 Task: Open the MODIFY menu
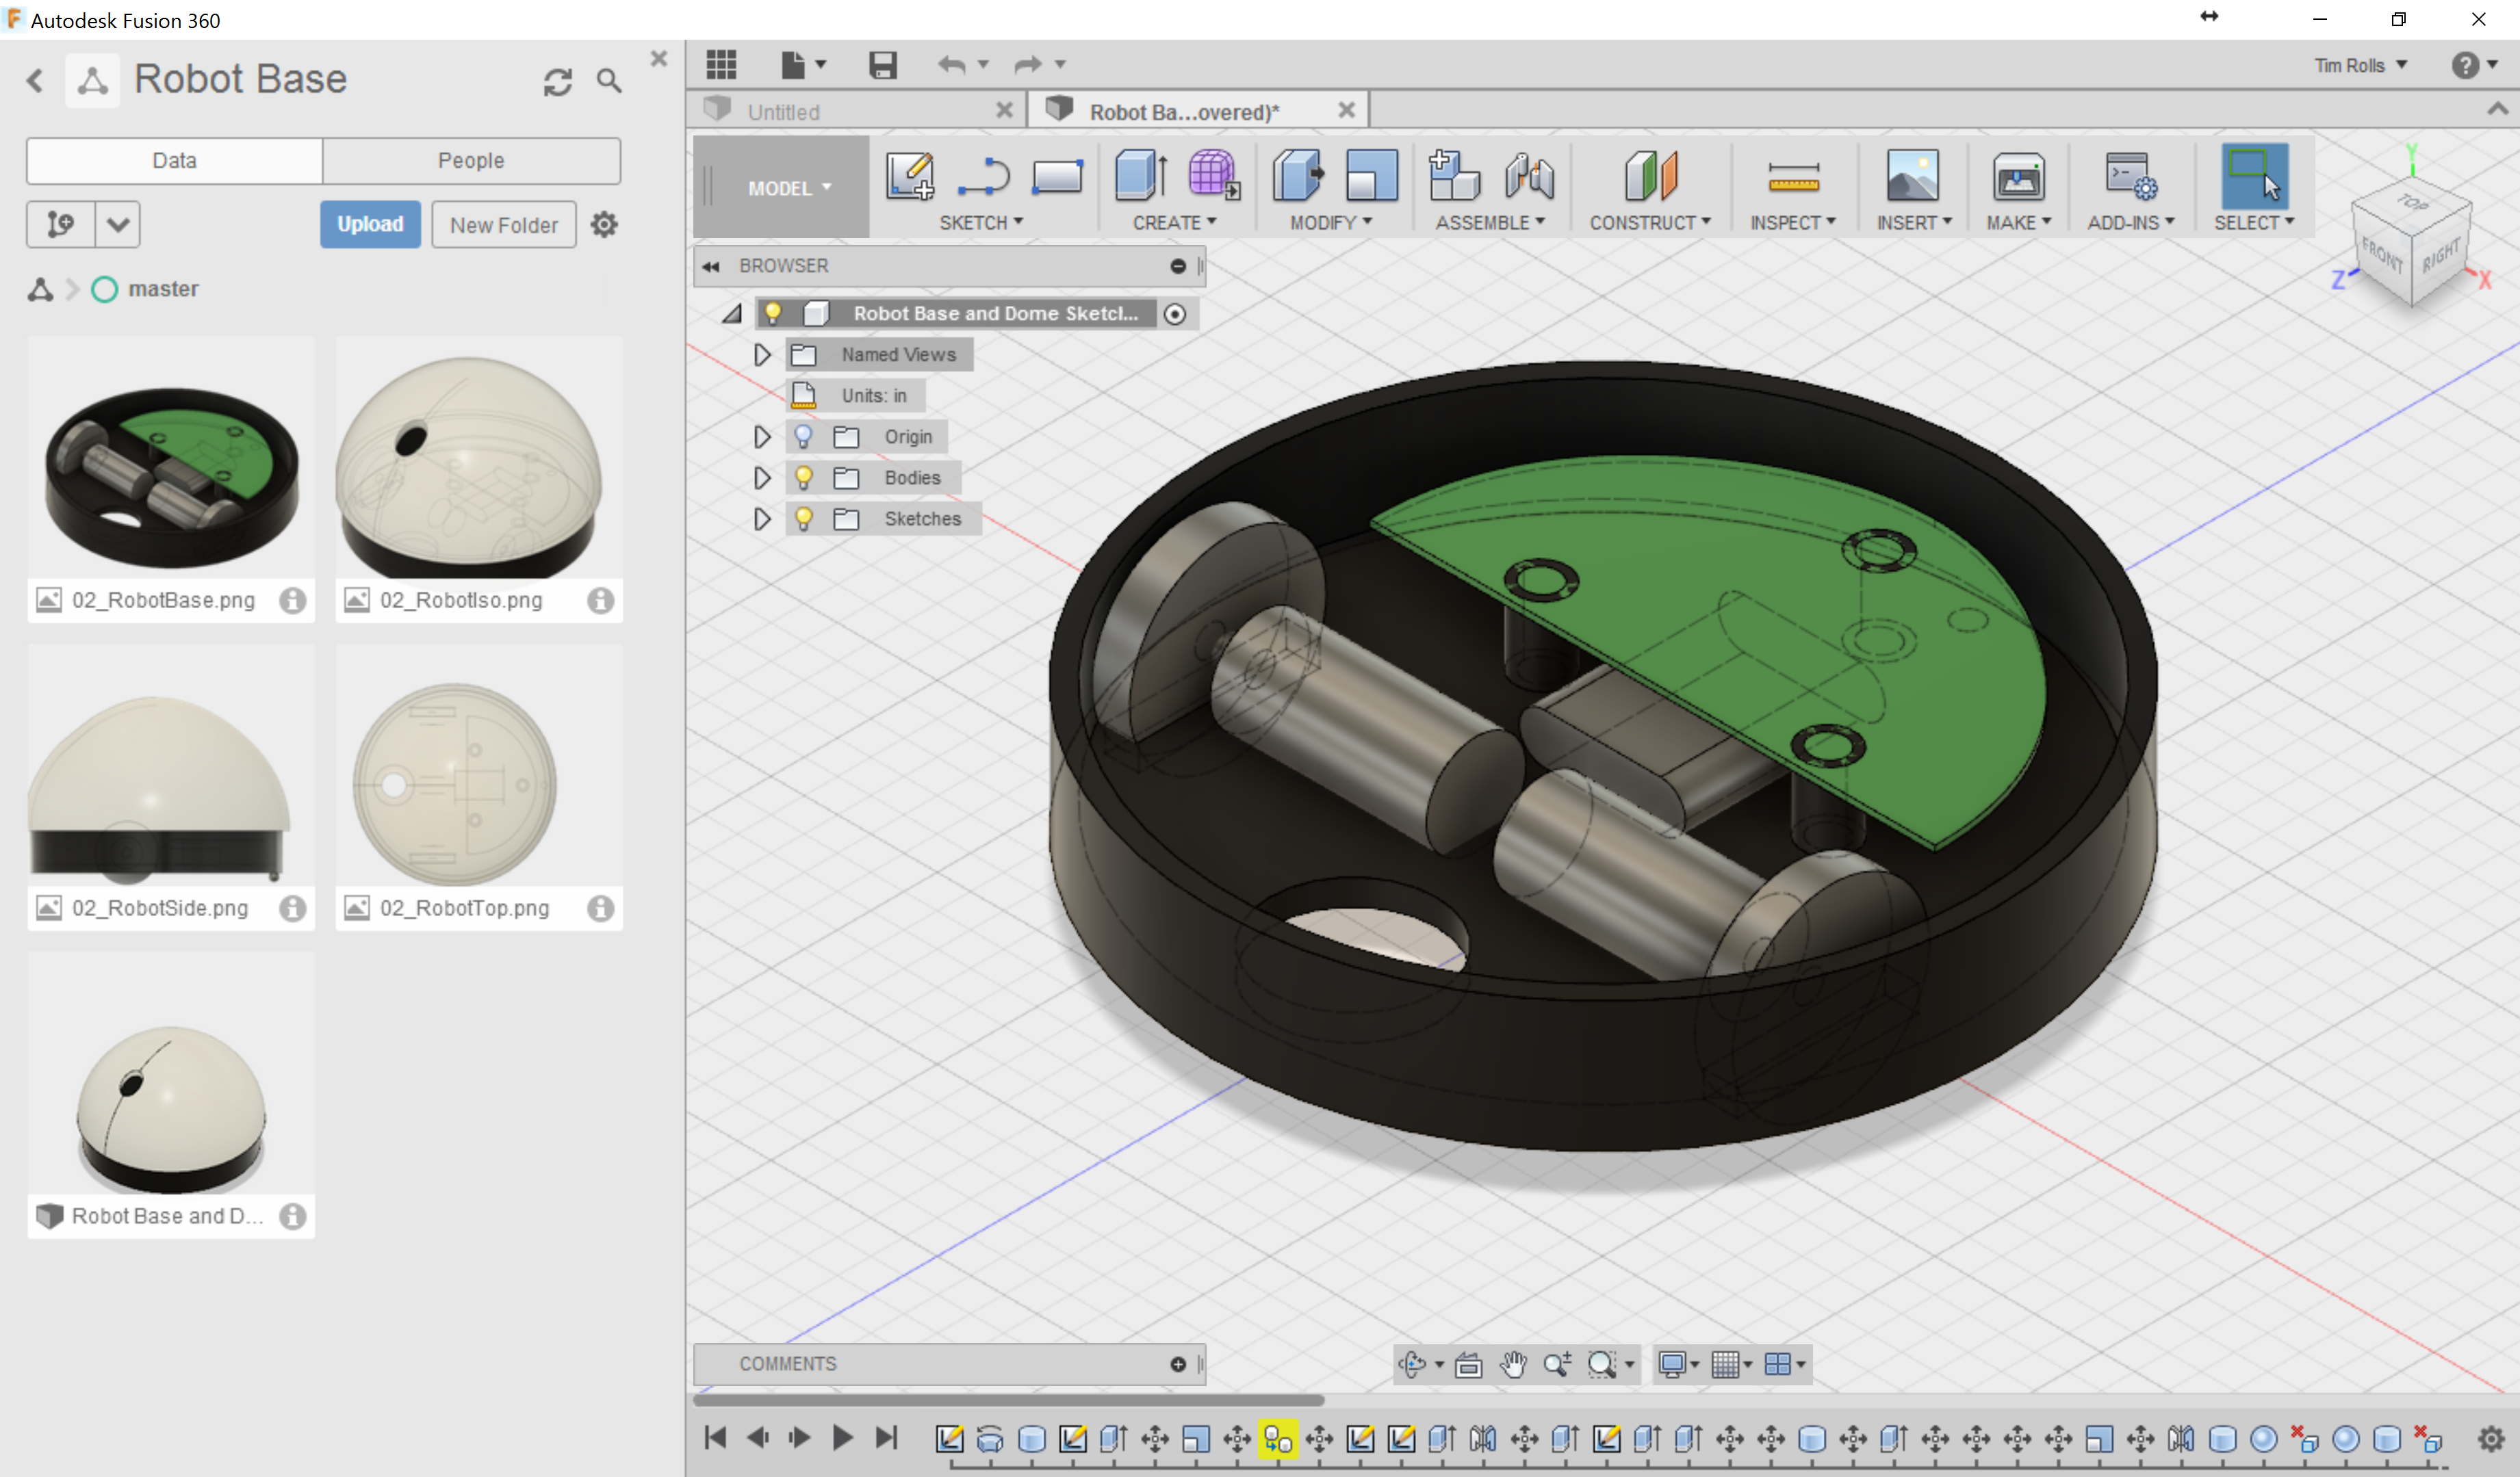click(x=1331, y=223)
